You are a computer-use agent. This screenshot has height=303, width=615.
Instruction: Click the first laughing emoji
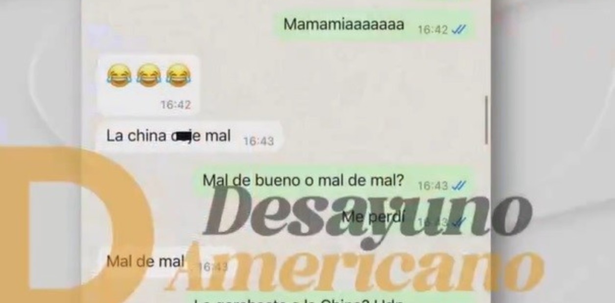(119, 76)
